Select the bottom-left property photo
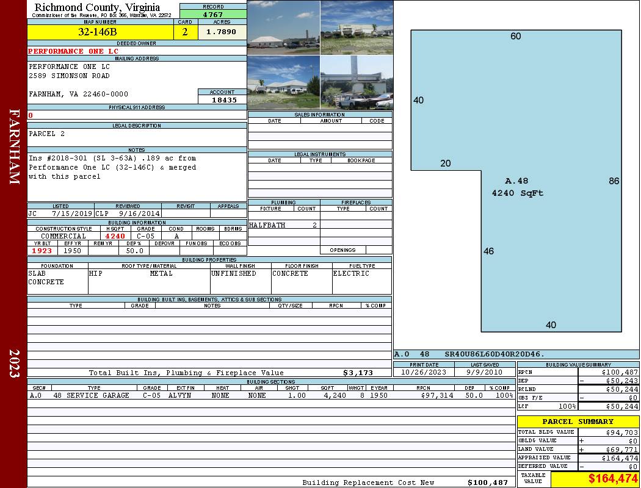641x488 pixels. [x=283, y=82]
